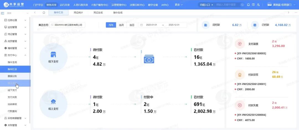Toggle the sidebar collapse hamburger icon
The height and width of the screenshot is (130, 299).
click(2, 13)
